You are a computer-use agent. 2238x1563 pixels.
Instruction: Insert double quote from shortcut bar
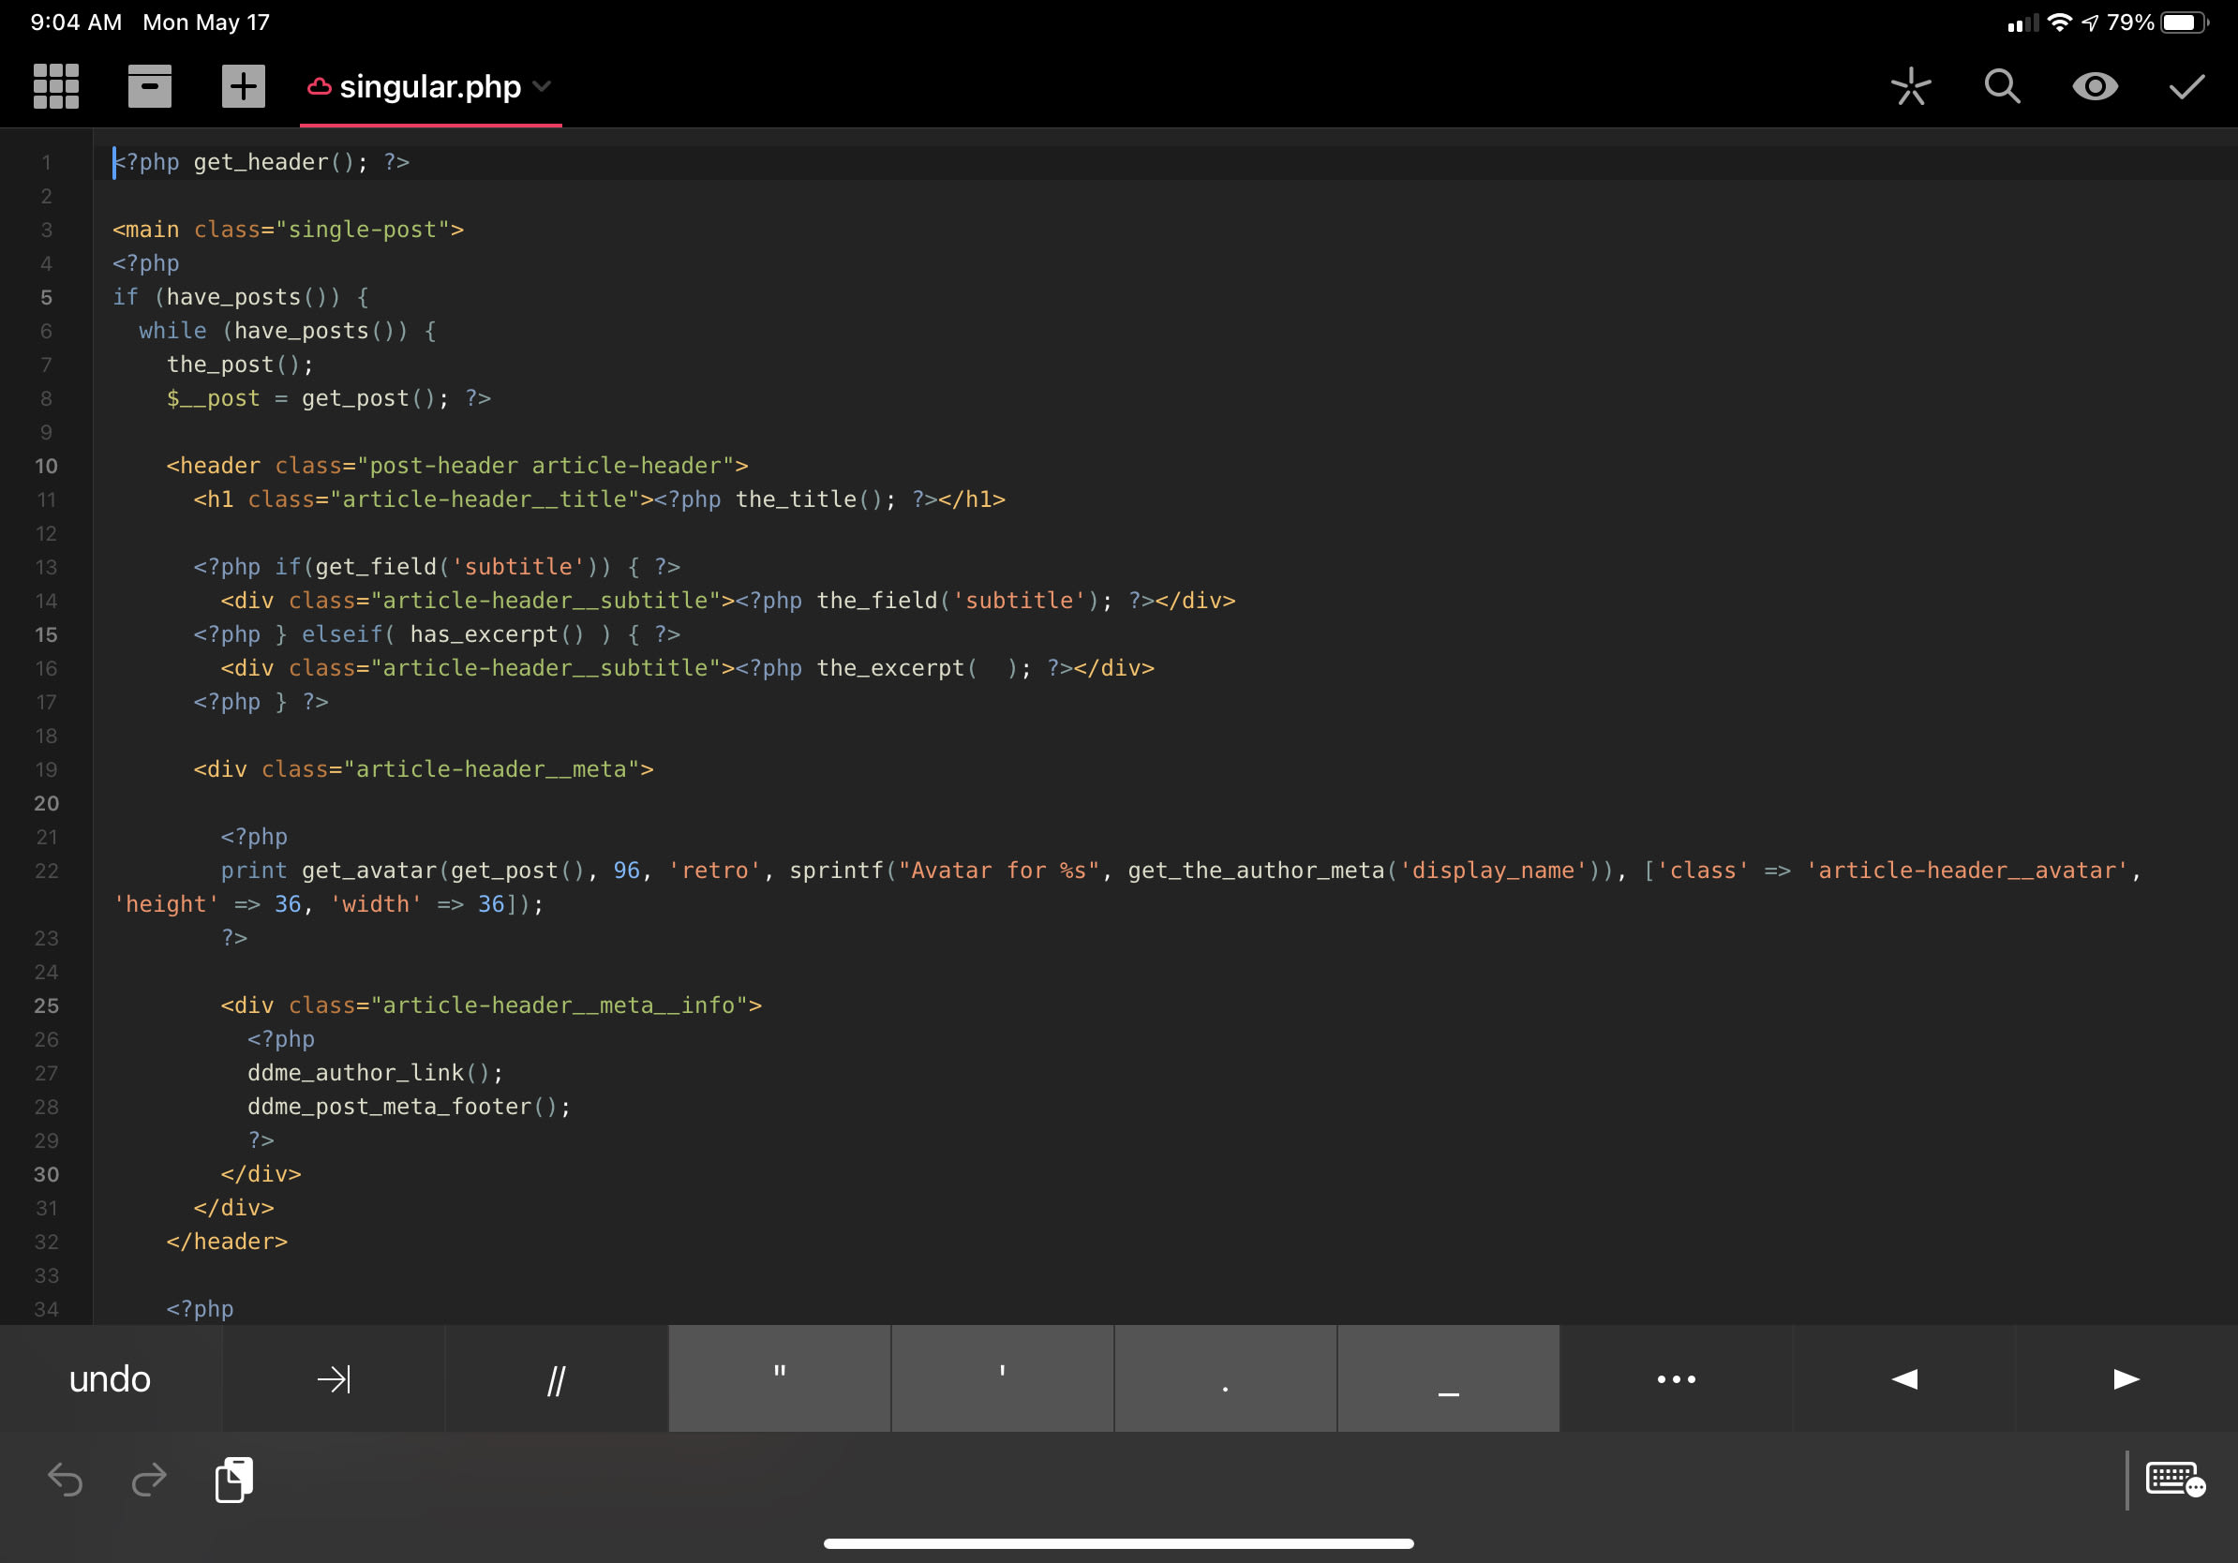pyautogui.click(x=779, y=1378)
